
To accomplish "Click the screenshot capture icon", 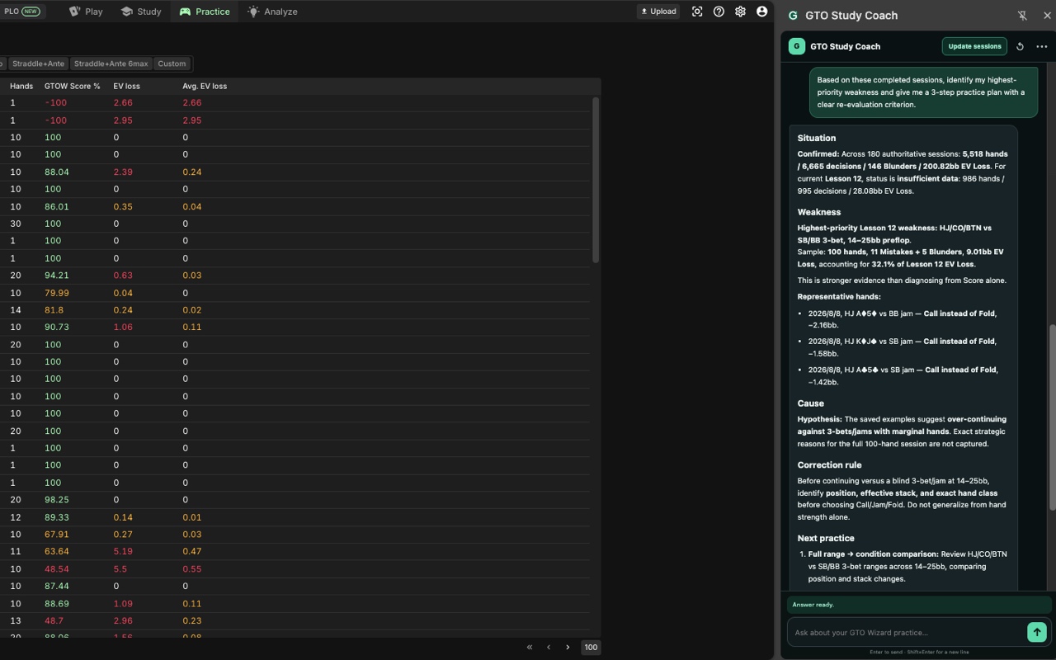I will (697, 12).
